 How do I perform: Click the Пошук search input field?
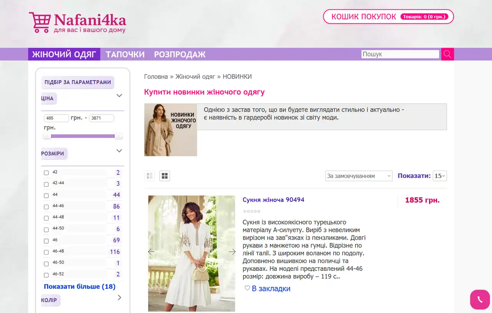point(400,54)
